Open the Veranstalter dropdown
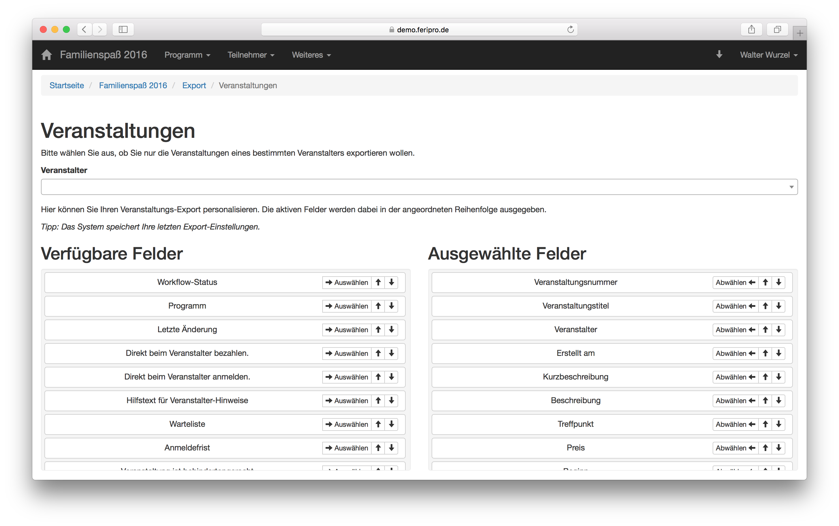This screenshot has height=526, width=839. pos(419,187)
